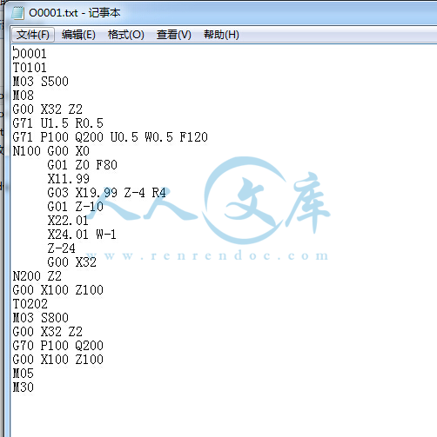Click the N200 Z2 line
The width and height of the screenshot is (437, 437).
click(37, 276)
